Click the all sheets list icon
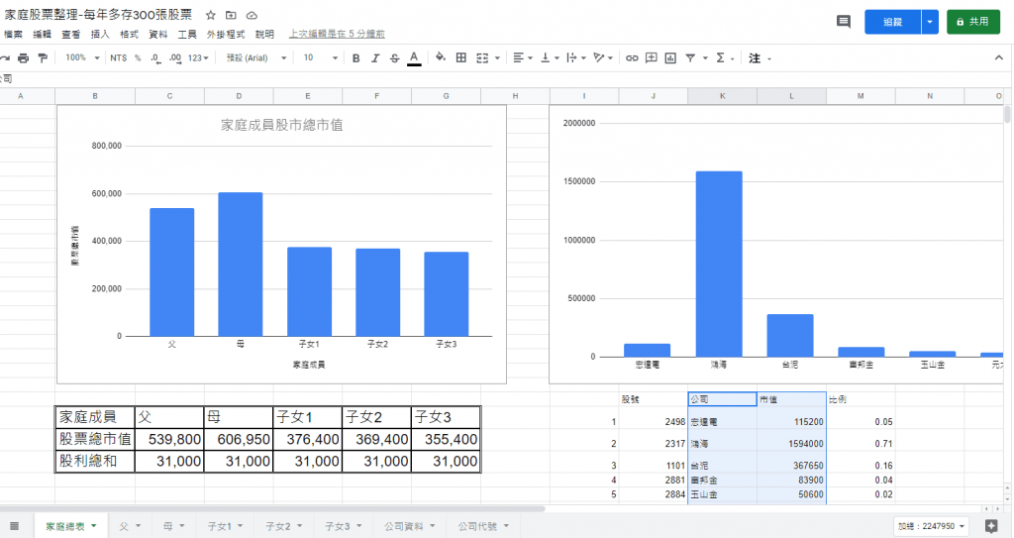Screen dimensions: 1014x538 [x=14, y=525]
